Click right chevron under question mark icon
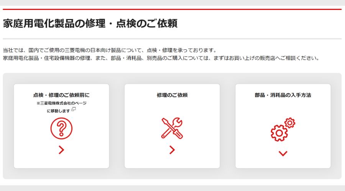This screenshot has height=191, width=345. (x=61, y=150)
